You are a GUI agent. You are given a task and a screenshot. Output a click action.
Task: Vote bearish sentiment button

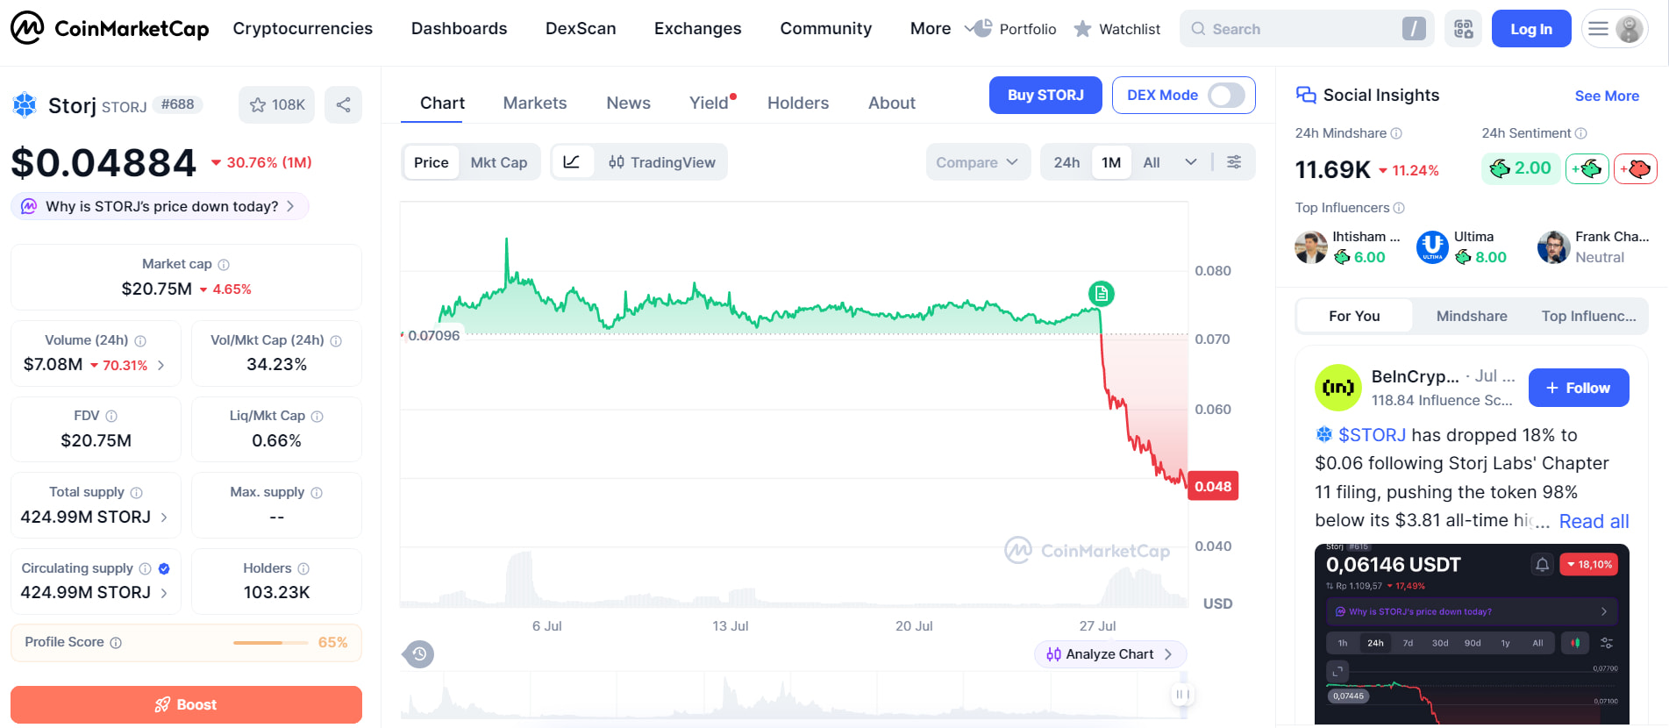click(x=1636, y=168)
